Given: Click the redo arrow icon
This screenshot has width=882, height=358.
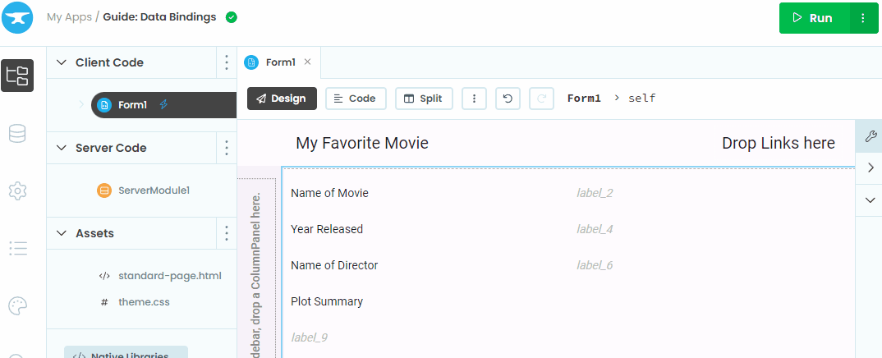Looking at the screenshot, I should coord(541,99).
